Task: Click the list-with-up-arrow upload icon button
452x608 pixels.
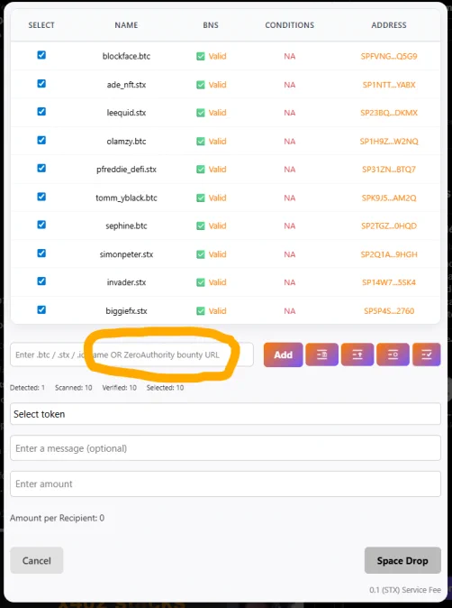Action: click(357, 355)
